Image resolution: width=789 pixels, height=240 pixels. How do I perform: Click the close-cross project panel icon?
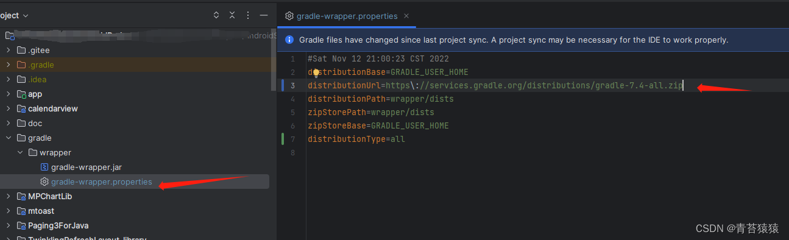[232, 15]
